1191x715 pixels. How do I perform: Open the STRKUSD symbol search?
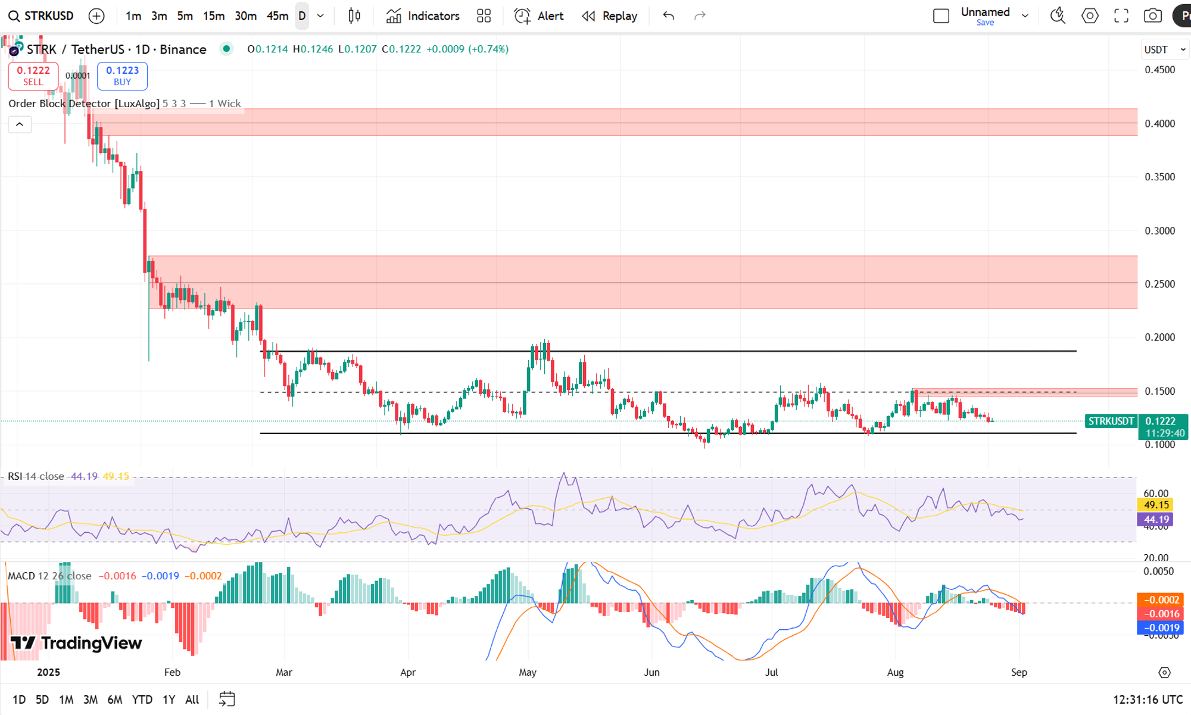click(x=40, y=16)
